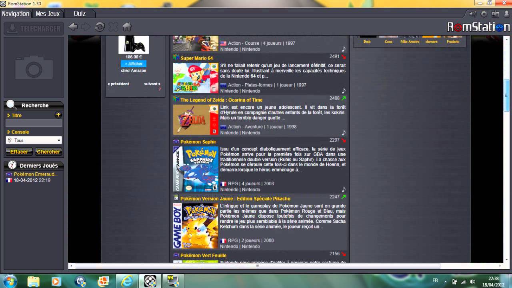Image resolution: width=512 pixels, height=288 pixels.
Task: Click the user name Félix-Antoine
Action: (x=410, y=42)
